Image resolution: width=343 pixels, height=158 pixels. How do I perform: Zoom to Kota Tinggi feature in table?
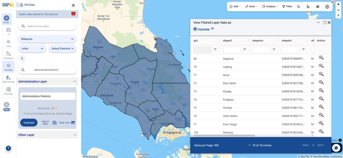tap(321, 123)
